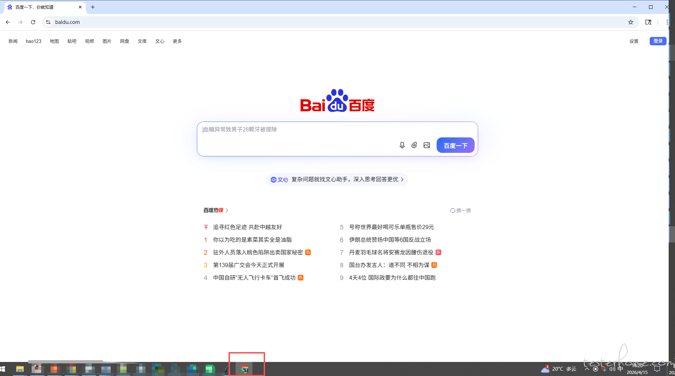
Task: Click the 登录 login button
Action: [658, 41]
